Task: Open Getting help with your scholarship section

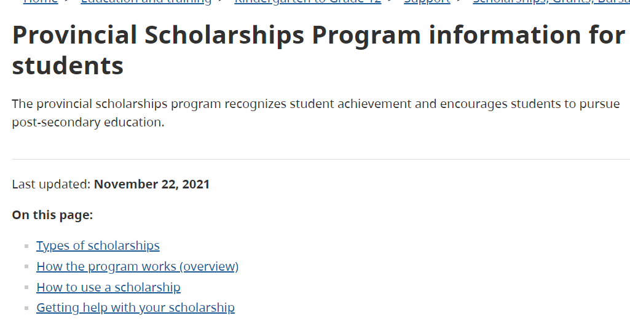Action: coord(135,308)
